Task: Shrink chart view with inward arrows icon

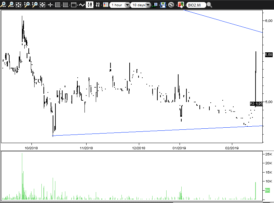Action: coord(42,5)
